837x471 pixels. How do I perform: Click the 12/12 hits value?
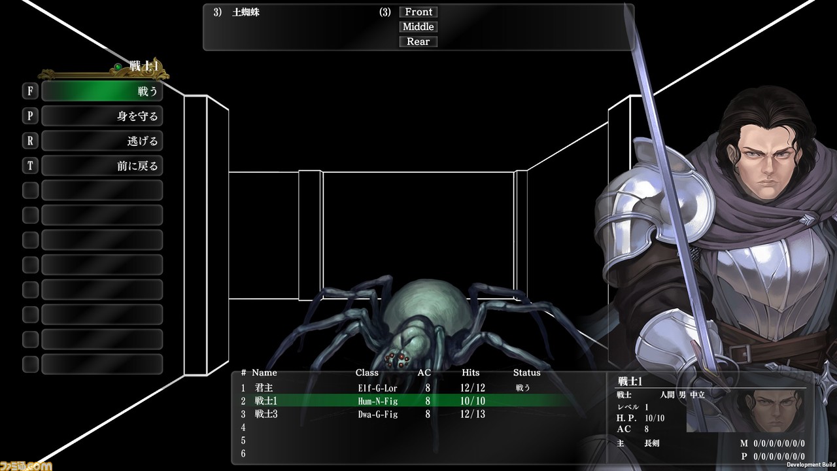click(x=473, y=388)
